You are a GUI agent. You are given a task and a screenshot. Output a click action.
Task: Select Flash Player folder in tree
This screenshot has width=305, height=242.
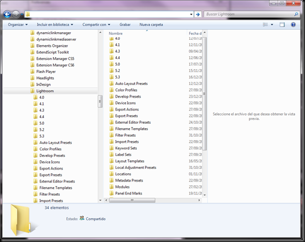pos(46,71)
